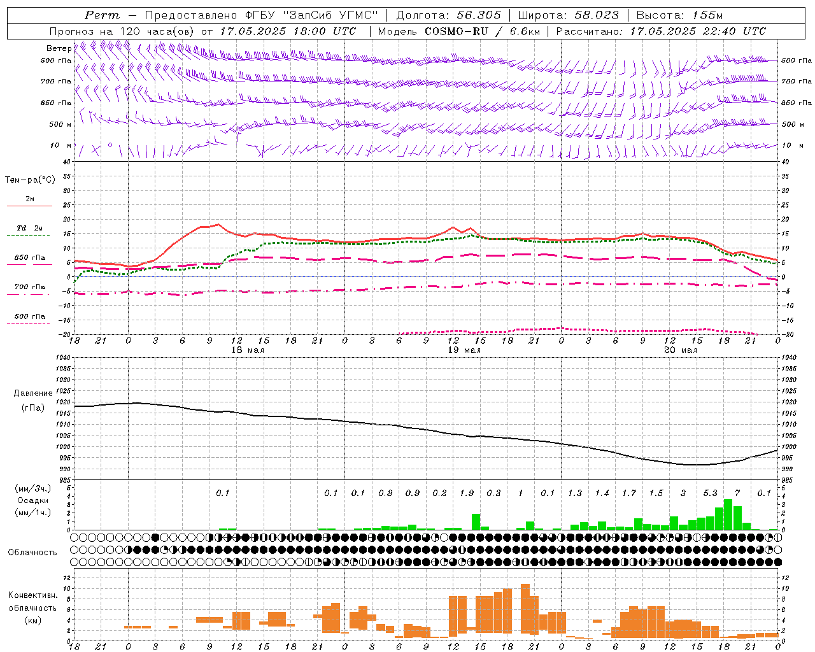
Task: Click the "Td 2м" dew point legend label
Action: [x=30, y=228]
